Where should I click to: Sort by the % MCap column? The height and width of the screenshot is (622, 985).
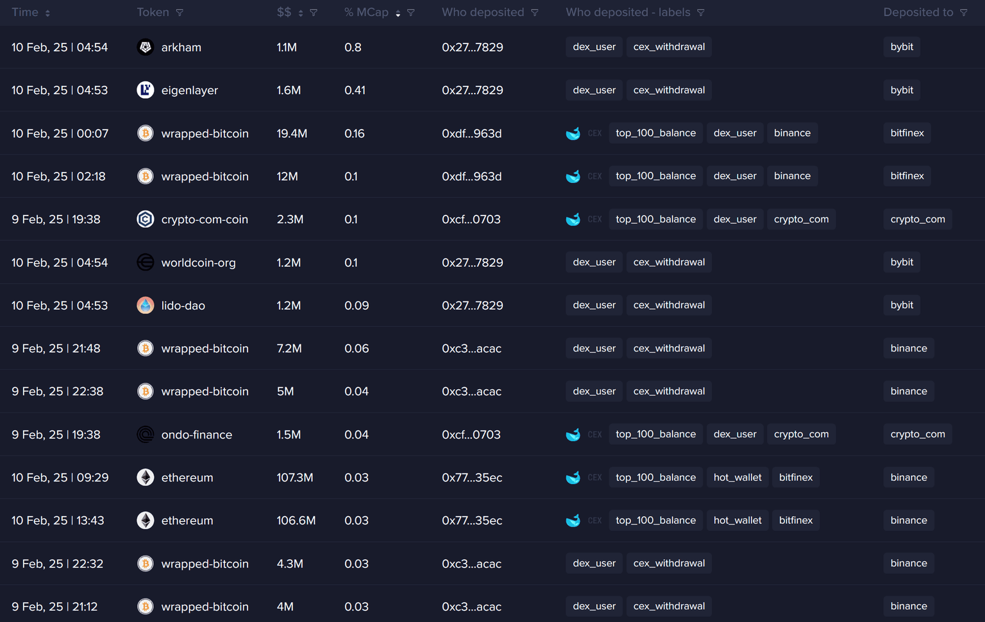[398, 13]
